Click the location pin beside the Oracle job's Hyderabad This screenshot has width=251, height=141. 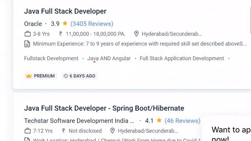pyautogui.click(x=136, y=34)
